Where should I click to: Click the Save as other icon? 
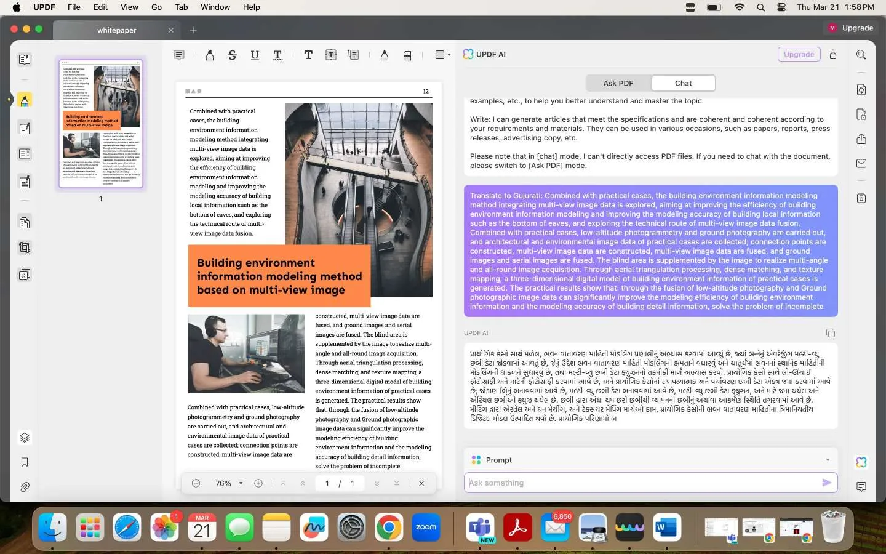coord(861,198)
